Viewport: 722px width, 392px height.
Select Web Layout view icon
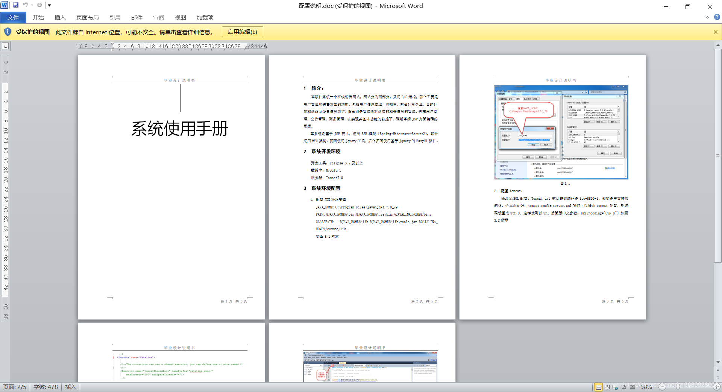615,387
